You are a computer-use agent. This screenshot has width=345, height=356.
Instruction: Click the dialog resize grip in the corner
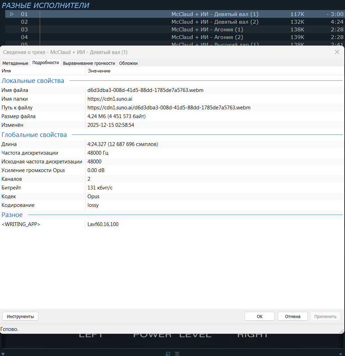(x=342, y=331)
